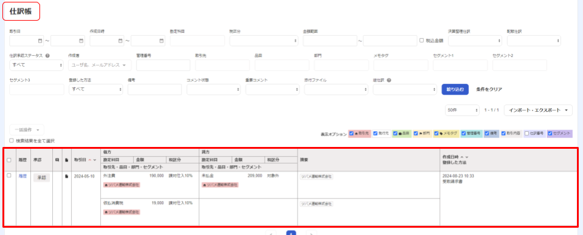Click help icon beside 仕訳承認ステータス
The width and height of the screenshot is (583, 235).
tap(47, 56)
